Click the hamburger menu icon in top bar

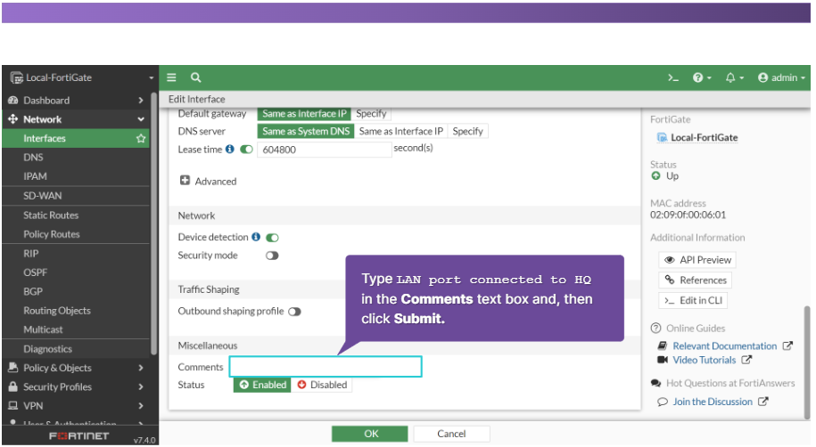171,77
